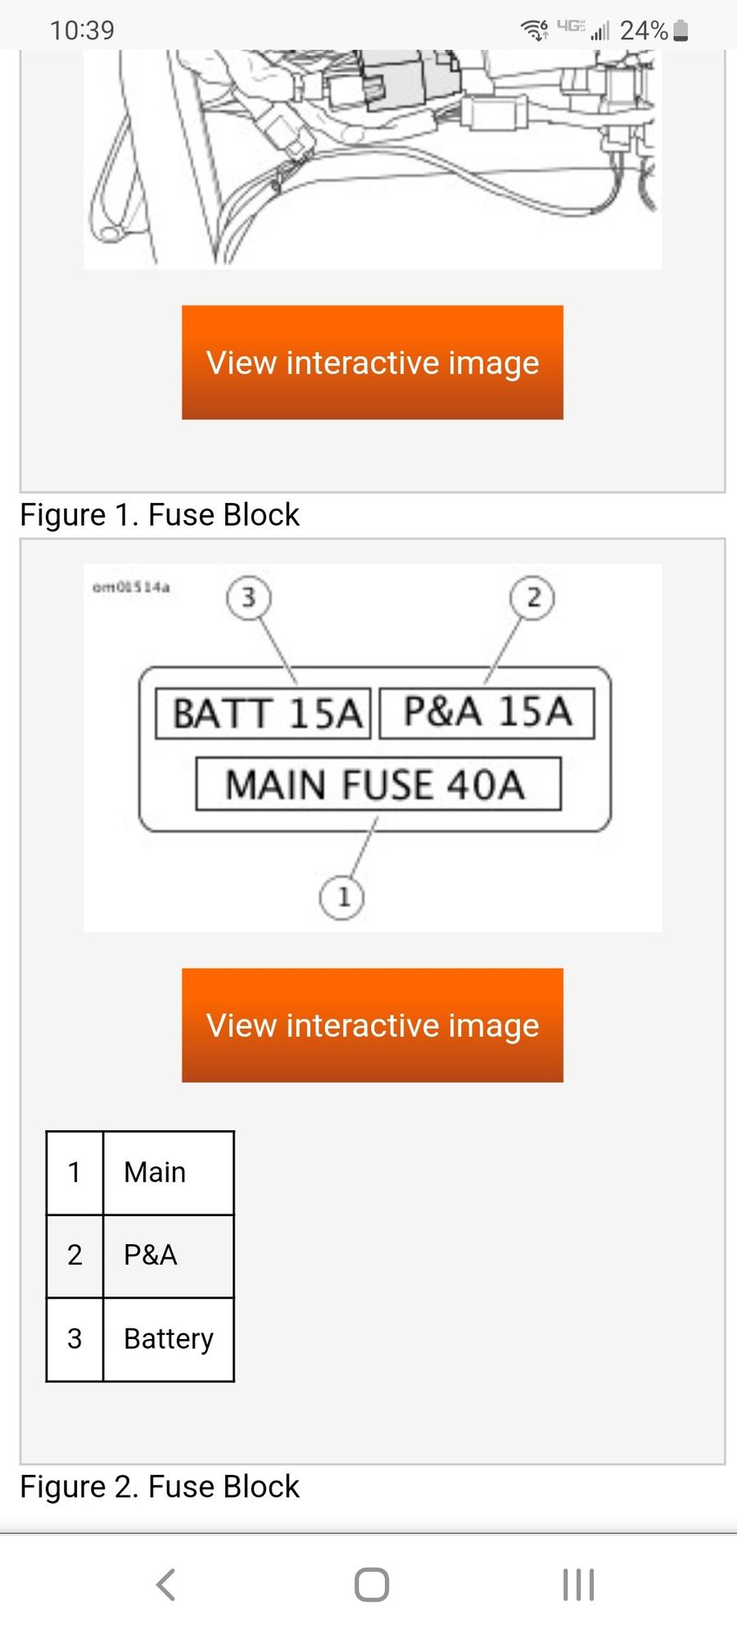The image size is (737, 1638).
Task: View interactive image below fuse label diagram
Action: pos(373,1025)
